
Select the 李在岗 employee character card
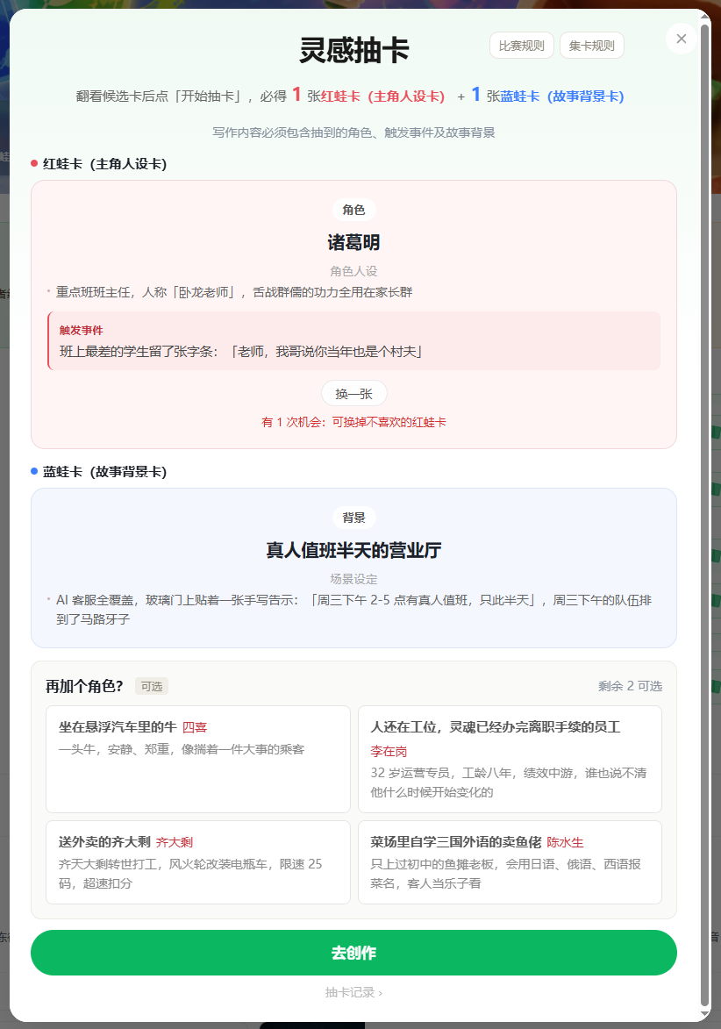click(x=510, y=760)
